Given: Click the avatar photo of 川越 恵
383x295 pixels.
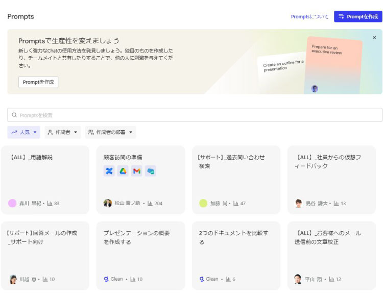Looking at the screenshot, I should click(x=13, y=279).
